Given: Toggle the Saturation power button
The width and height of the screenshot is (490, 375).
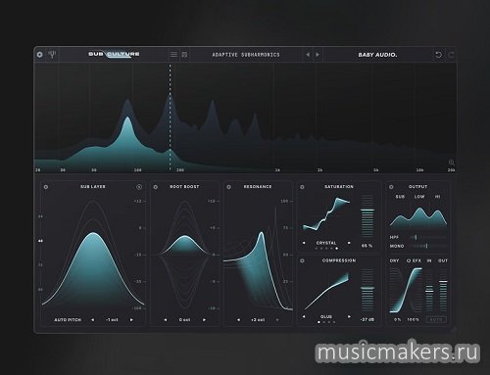Looking at the screenshot, I should 302,187.
